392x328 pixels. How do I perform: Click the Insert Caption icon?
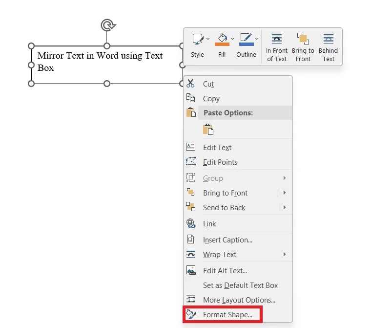[x=190, y=240]
